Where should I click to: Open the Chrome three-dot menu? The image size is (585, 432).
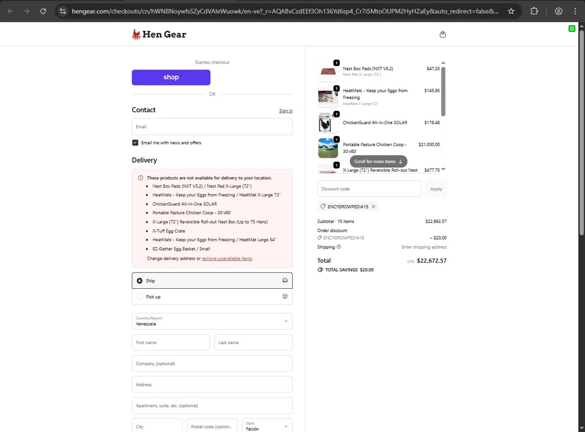(575, 11)
